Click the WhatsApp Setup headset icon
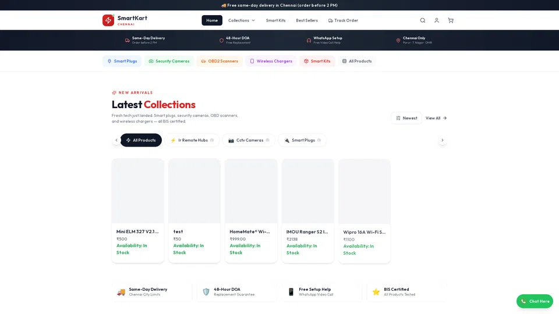559x314 pixels. [x=309, y=40]
